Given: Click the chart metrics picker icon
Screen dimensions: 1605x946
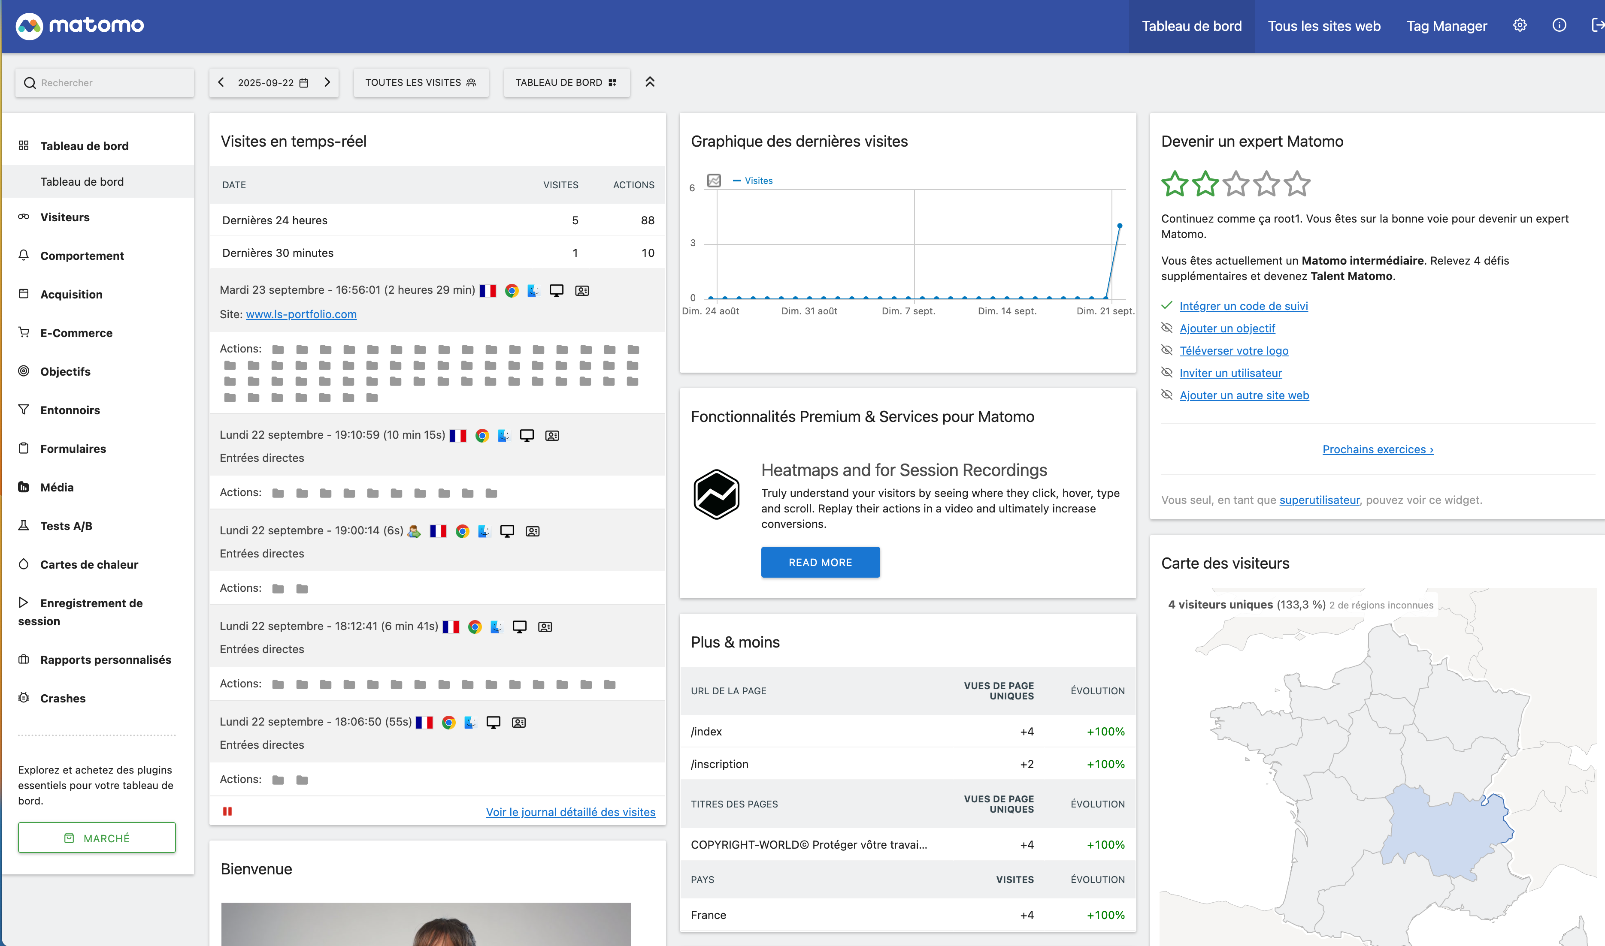Looking at the screenshot, I should pos(715,181).
